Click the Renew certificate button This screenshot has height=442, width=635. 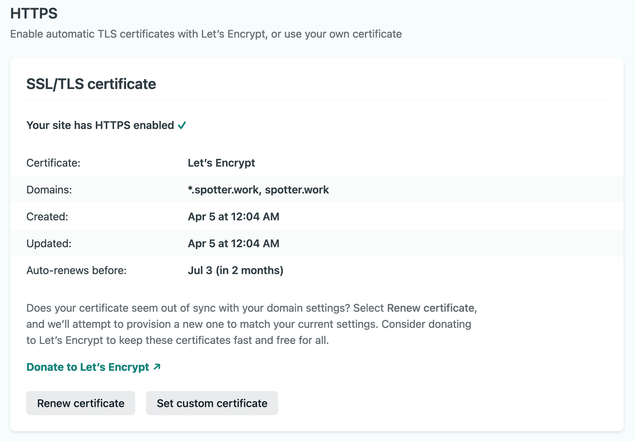tap(81, 403)
